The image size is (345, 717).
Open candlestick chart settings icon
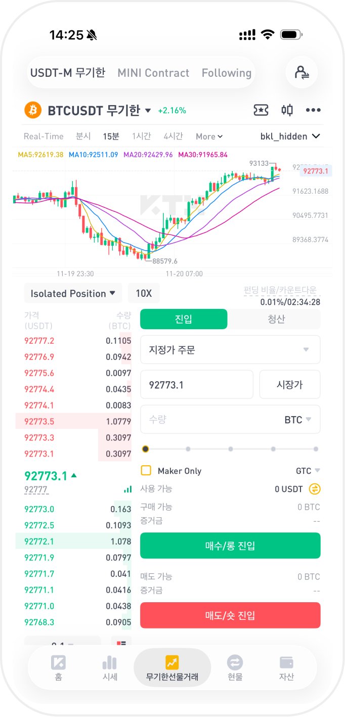[x=287, y=110]
